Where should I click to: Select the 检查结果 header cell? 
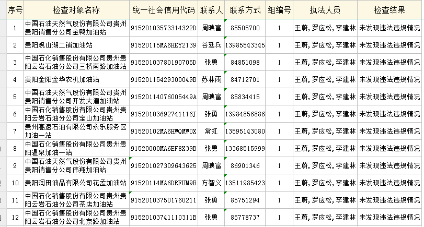389,10
